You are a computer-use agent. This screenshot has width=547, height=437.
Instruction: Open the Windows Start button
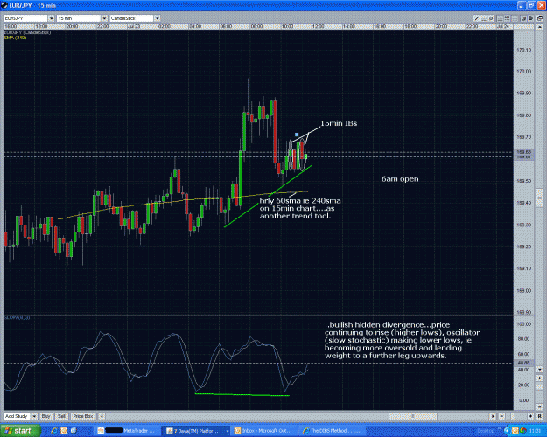coord(20,431)
